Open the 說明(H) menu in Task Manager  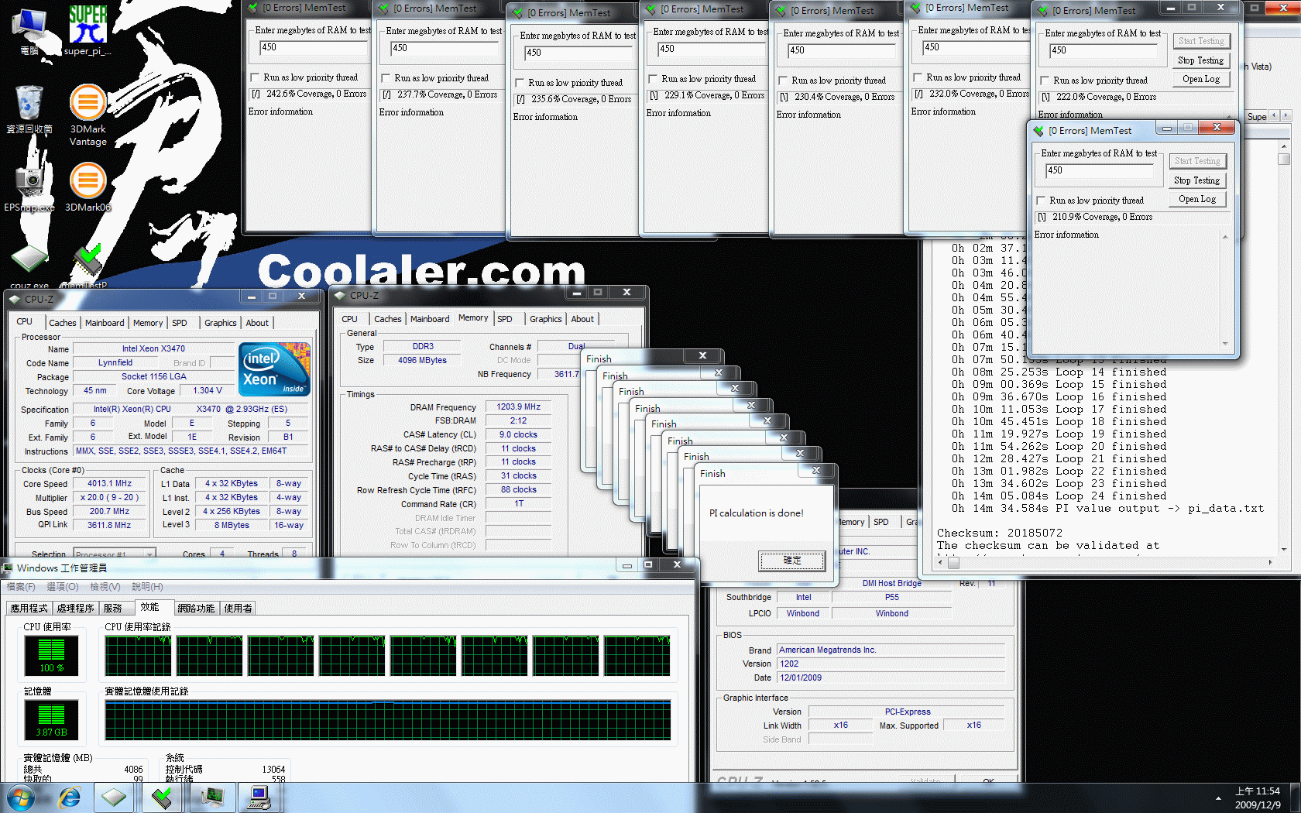pyautogui.click(x=147, y=587)
